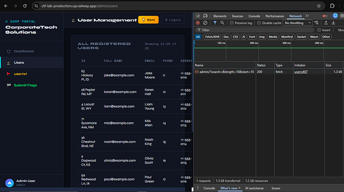Open DevTools drawer three-dot menu
This screenshot has height=192, width=344.
[198, 188]
